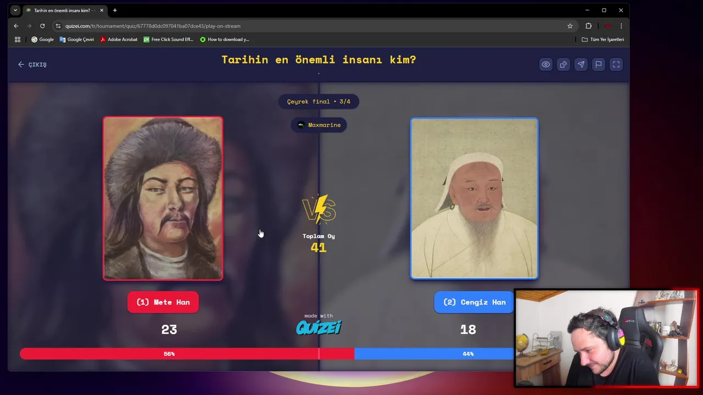The image size is (703, 395).
Task: Click the browser forward arrow
Action: pyautogui.click(x=29, y=26)
